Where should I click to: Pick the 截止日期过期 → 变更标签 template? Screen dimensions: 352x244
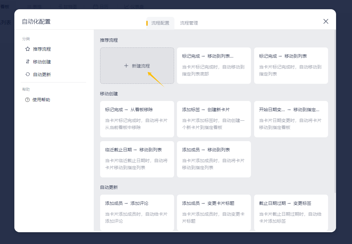point(291,212)
